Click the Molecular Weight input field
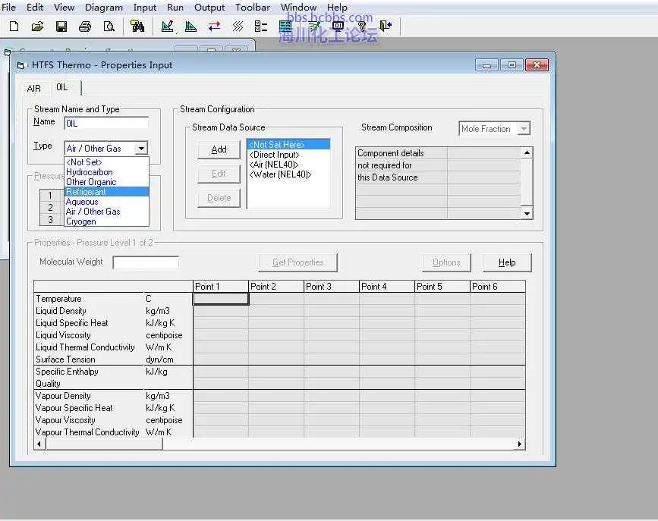The width and height of the screenshot is (658, 521). [x=146, y=262]
